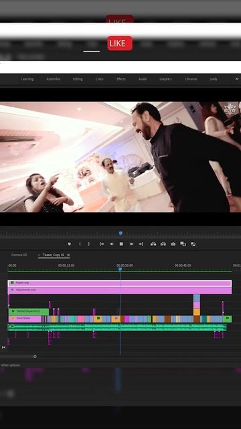Click the Program monitor playhead

tap(120, 233)
